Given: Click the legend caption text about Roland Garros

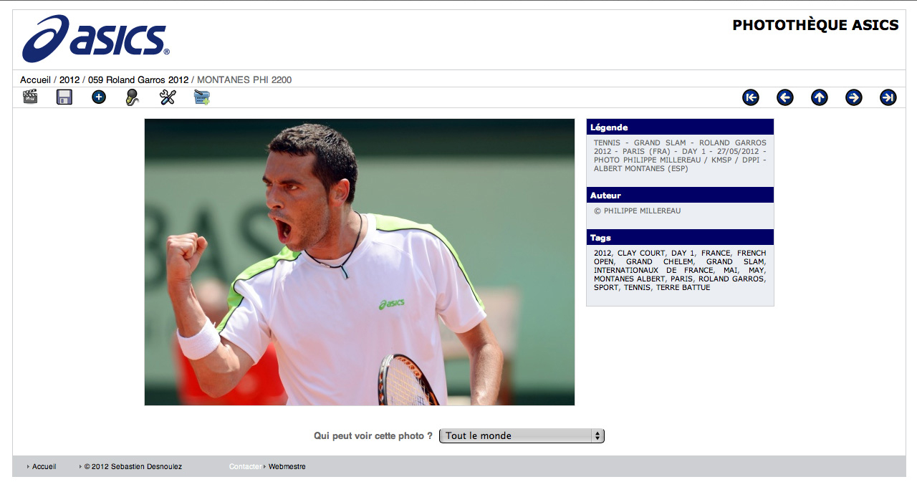Looking at the screenshot, I should (x=680, y=155).
